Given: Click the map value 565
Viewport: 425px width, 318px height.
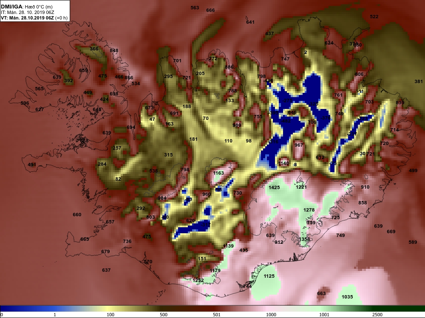Looking at the screenshot, I should click(39, 89).
